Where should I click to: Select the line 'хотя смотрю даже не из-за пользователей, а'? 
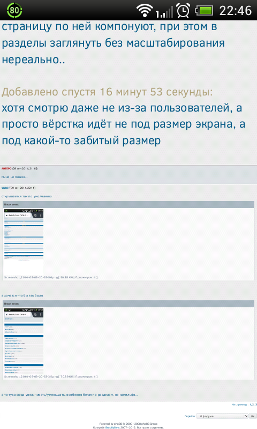click(122, 108)
